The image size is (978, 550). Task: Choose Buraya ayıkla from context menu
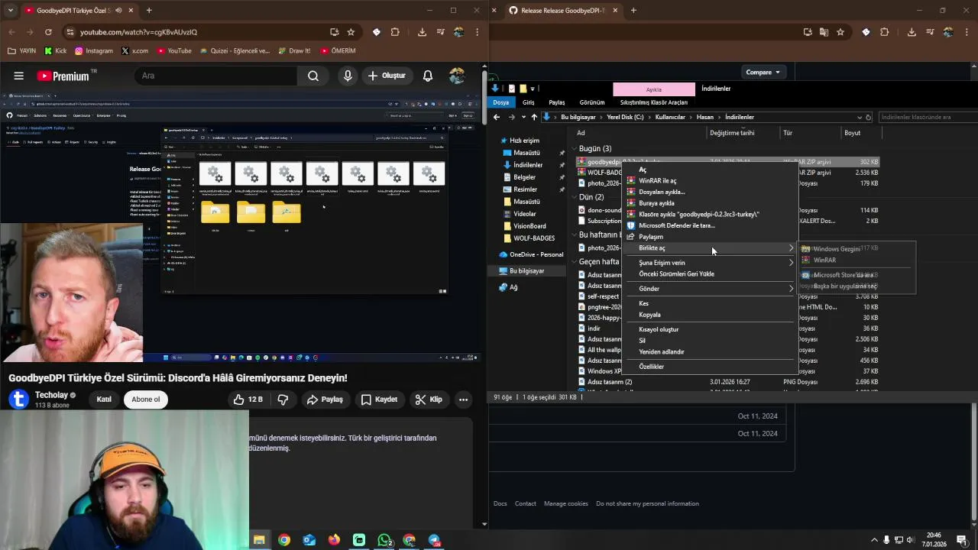tap(656, 203)
